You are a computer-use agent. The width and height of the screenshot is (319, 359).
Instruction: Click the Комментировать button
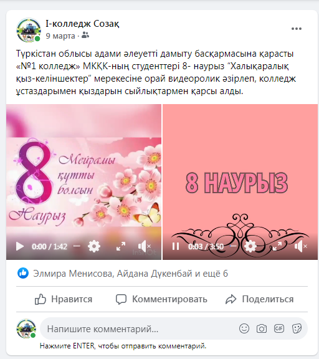161,299
